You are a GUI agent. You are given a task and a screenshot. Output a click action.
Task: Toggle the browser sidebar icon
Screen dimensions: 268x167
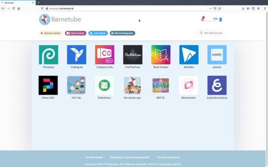point(253,8)
